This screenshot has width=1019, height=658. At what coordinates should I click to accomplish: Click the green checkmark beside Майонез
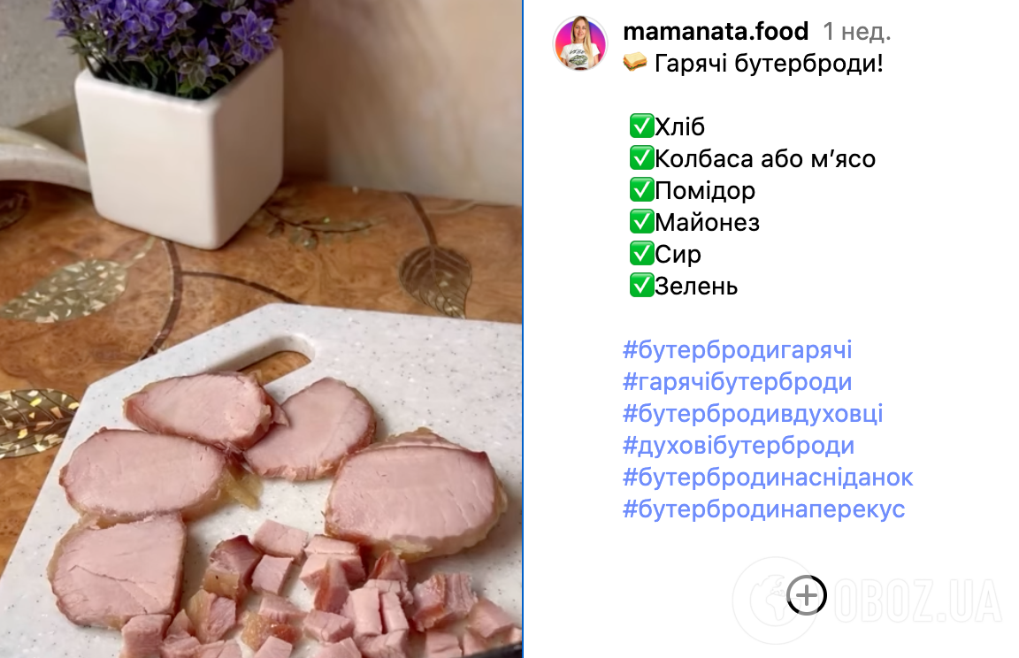pos(641,221)
